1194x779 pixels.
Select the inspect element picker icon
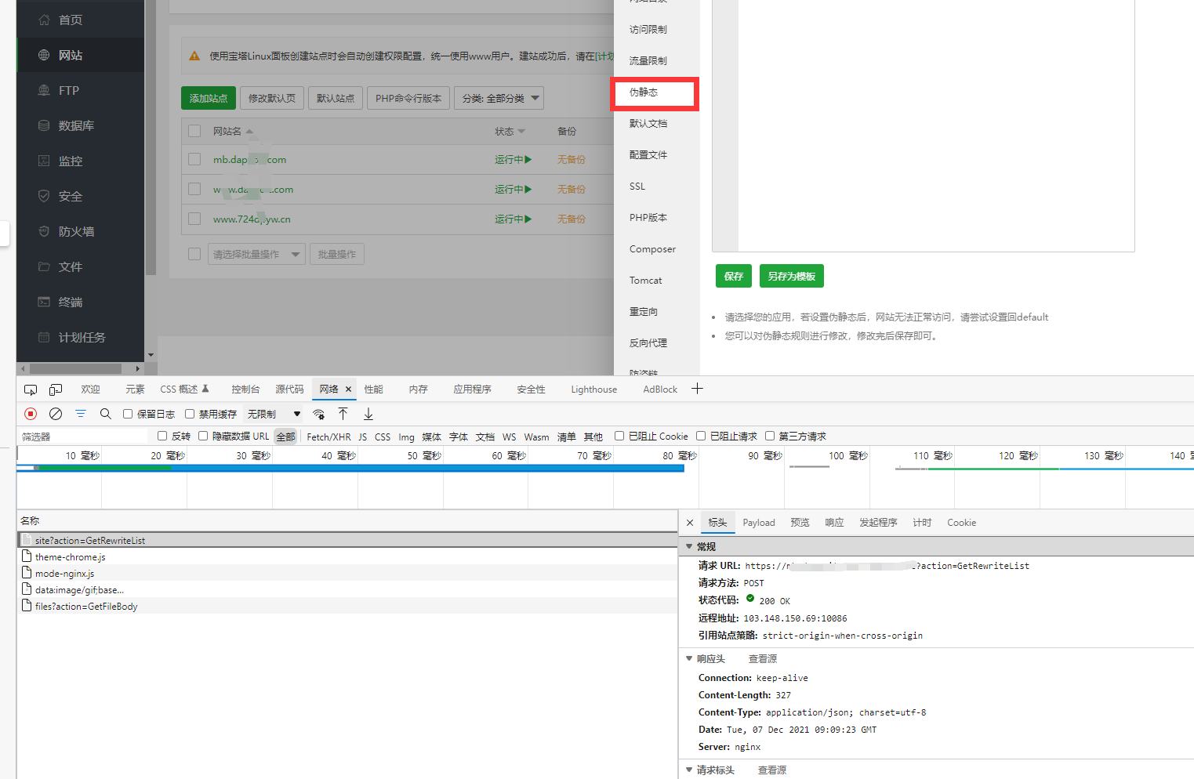coord(31,389)
